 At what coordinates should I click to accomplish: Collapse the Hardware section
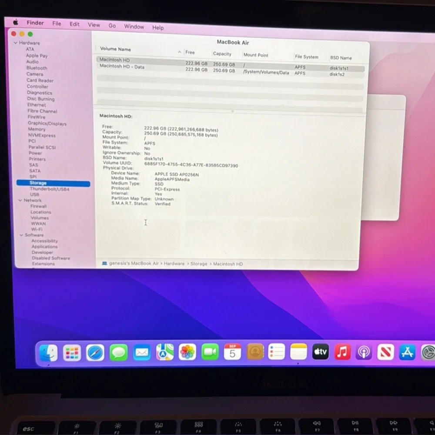16,43
